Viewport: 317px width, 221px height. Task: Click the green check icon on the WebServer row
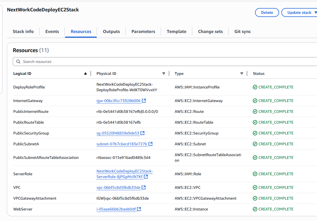pyautogui.click(x=255, y=209)
